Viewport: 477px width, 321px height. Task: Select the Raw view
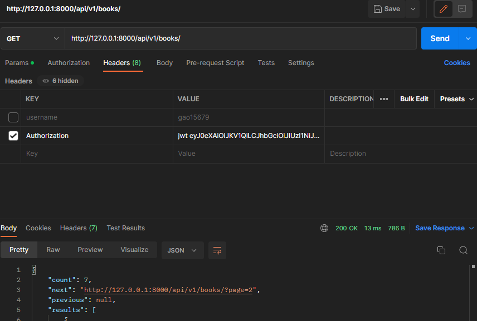click(53, 250)
